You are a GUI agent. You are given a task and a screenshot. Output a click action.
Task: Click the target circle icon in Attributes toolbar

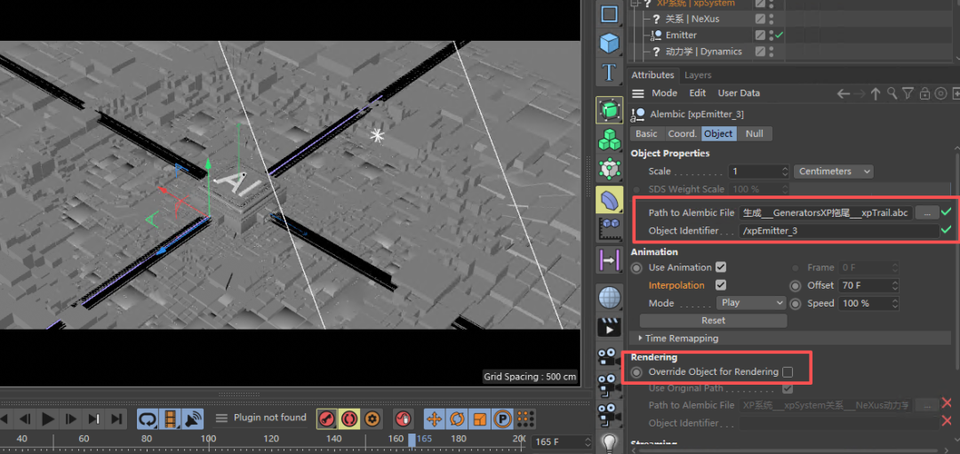point(941,93)
